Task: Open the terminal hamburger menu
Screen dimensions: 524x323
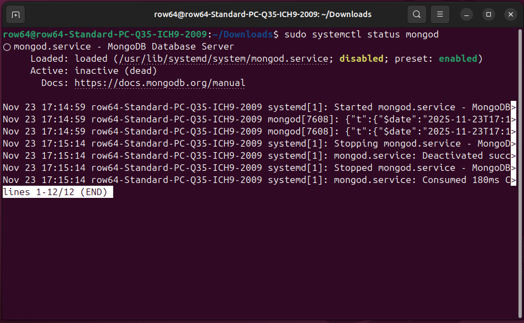Action: click(440, 14)
